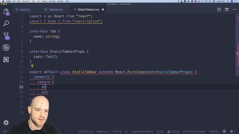Screen dimensions: 239x134
Task: Click the Ln 15, Col 9 cursor position
Action: pyautogui.click(x=86, y=131)
